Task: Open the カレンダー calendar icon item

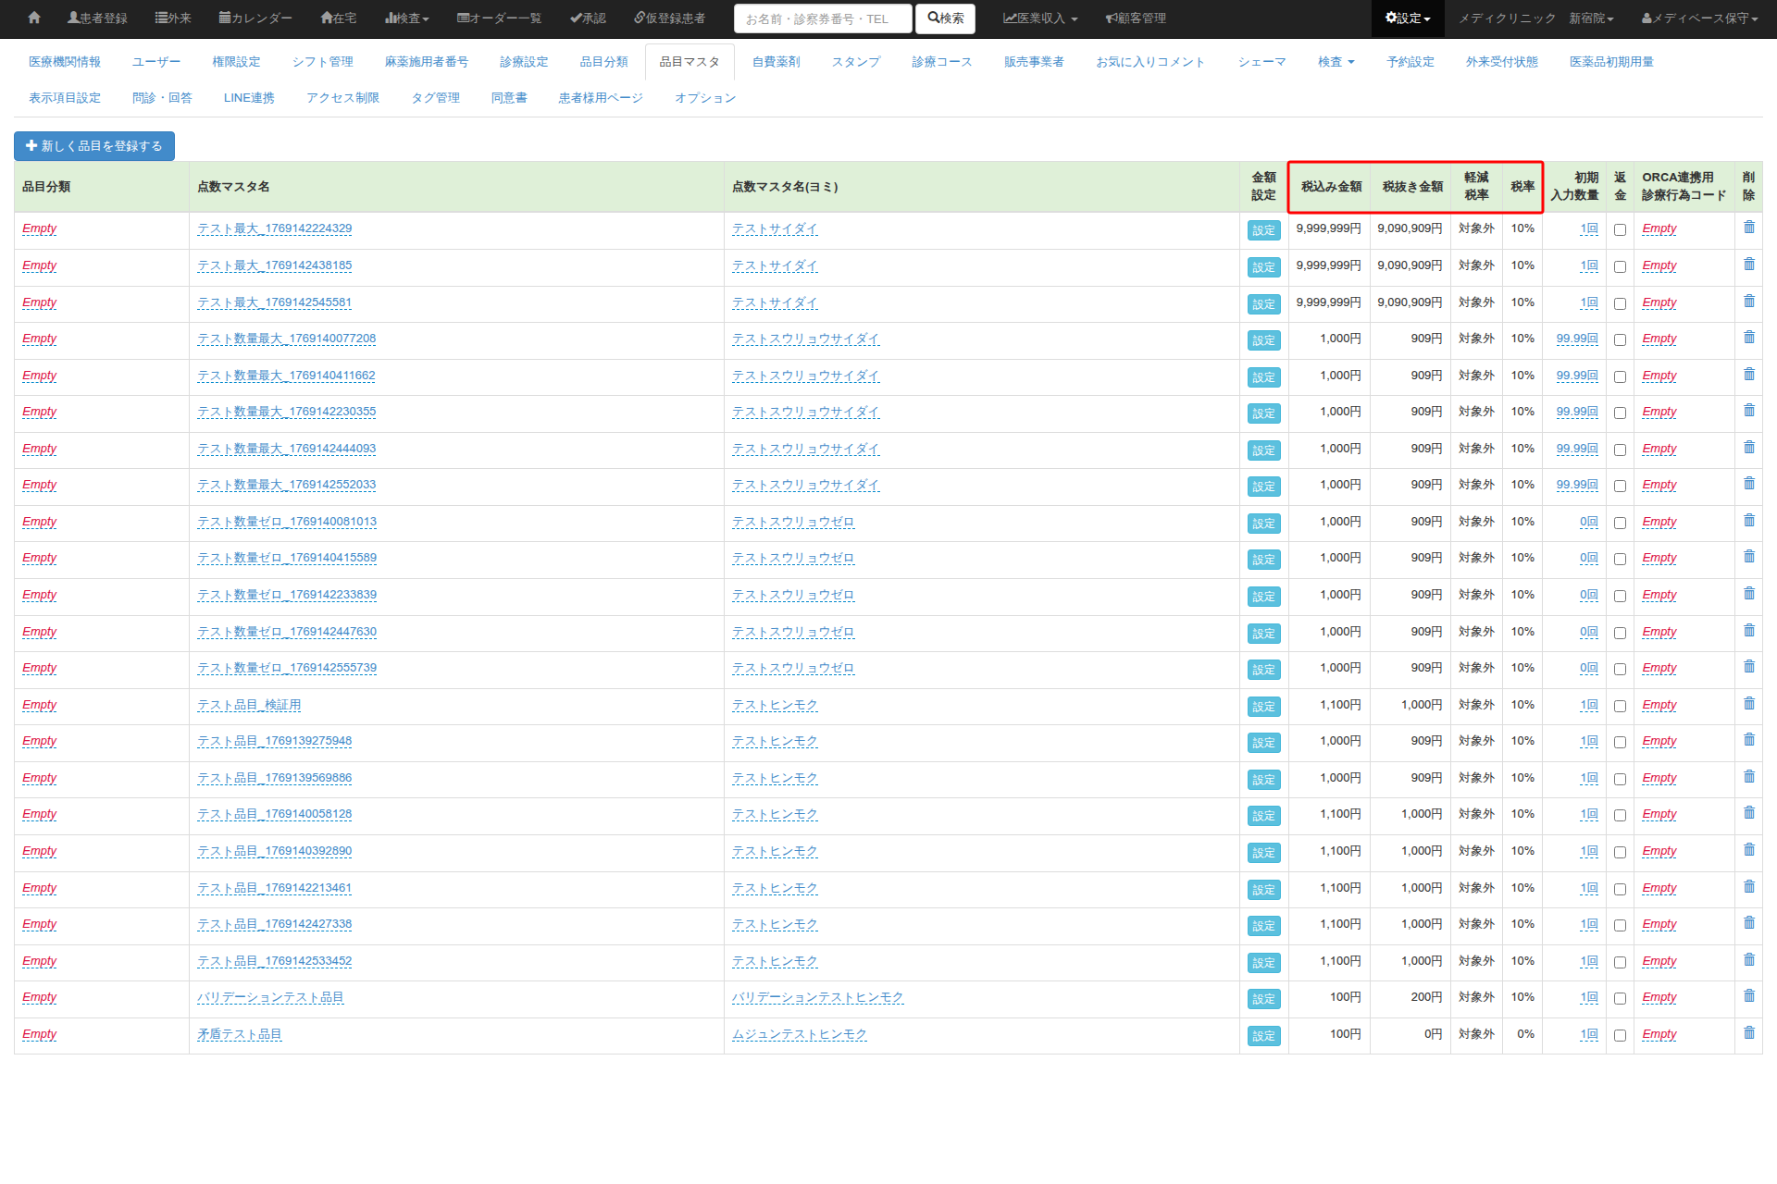Action: pyautogui.click(x=255, y=18)
